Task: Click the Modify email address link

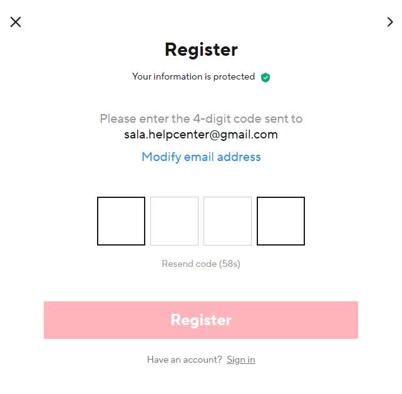Action: tap(201, 157)
